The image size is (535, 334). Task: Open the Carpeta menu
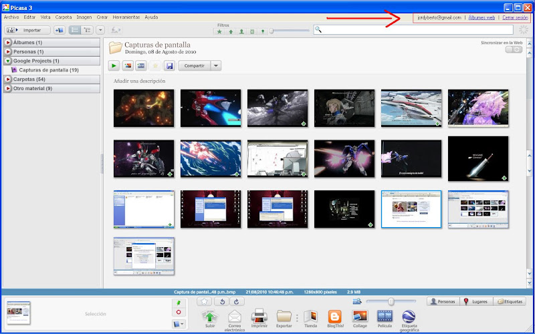[x=64, y=17]
